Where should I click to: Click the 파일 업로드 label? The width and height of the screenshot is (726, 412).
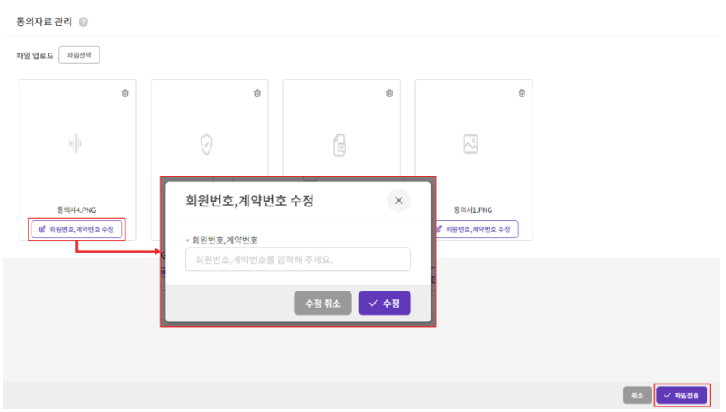tap(35, 56)
